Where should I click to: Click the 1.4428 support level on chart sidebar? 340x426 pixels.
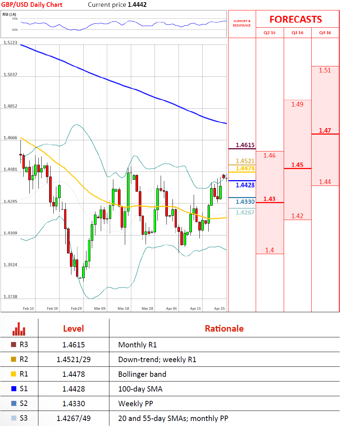(x=245, y=185)
